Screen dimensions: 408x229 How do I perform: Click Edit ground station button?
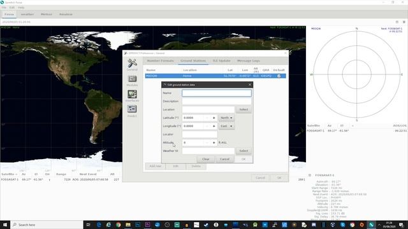click(x=176, y=166)
